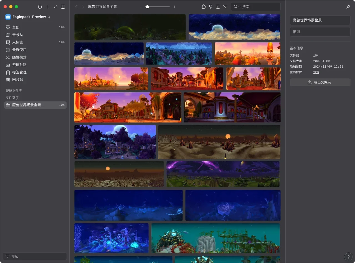The image size is (355, 263).
Task: Click the minus zoom-out icon
Action: (x=141, y=7)
